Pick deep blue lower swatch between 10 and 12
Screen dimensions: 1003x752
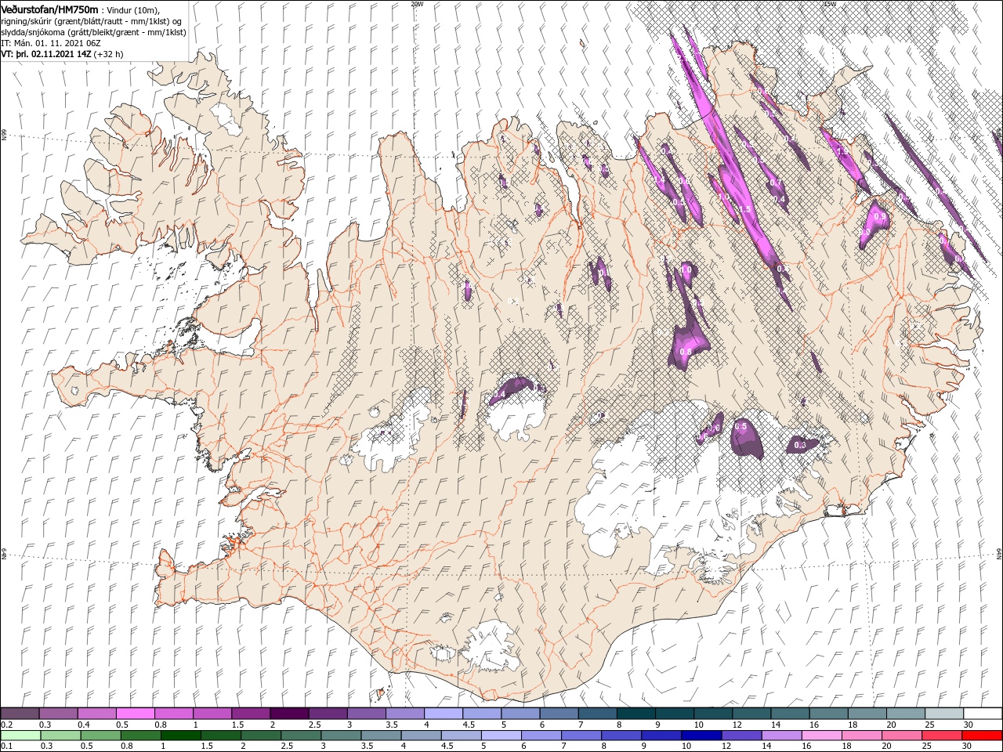[702, 736]
